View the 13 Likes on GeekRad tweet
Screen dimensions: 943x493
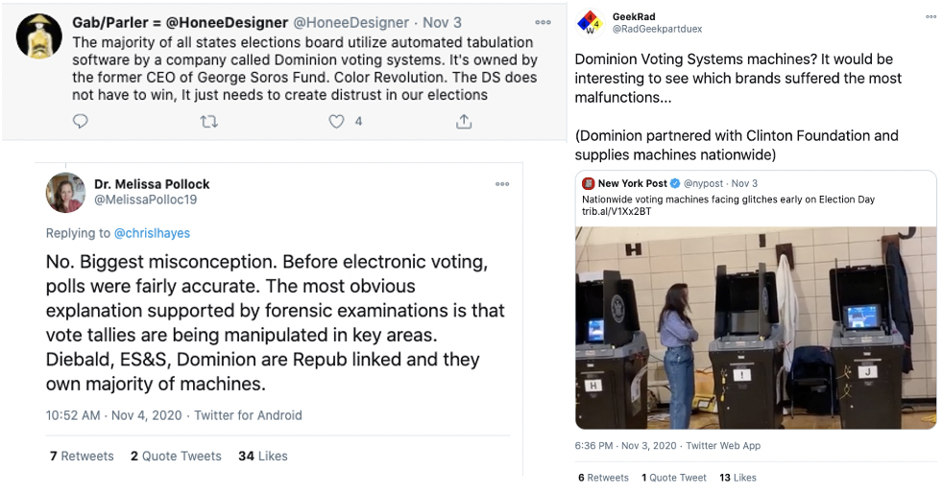coord(737,478)
